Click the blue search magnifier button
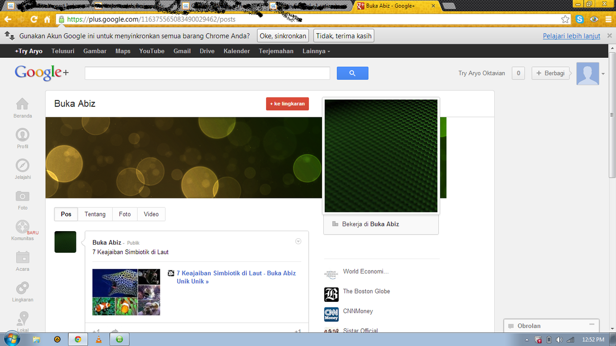Image resolution: width=616 pixels, height=346 pixels. coord(352,73)
